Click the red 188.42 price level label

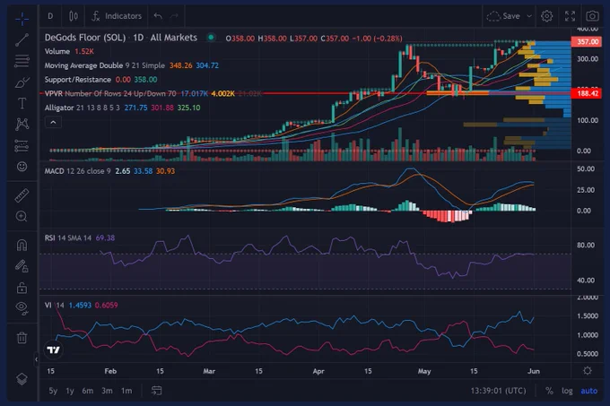pyautogui.click(x=587, y=93)
